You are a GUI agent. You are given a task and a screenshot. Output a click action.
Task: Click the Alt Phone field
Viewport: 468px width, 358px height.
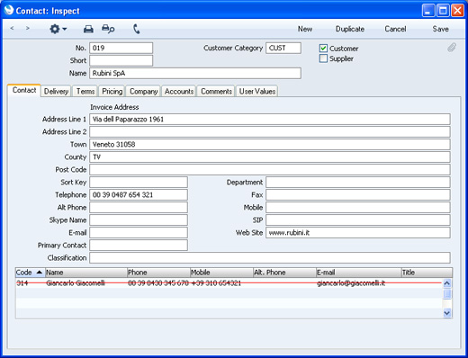(139, 207)
